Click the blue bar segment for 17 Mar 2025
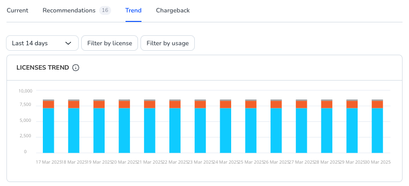This screenshot has width=409, height=186. [x=48, y=130]
